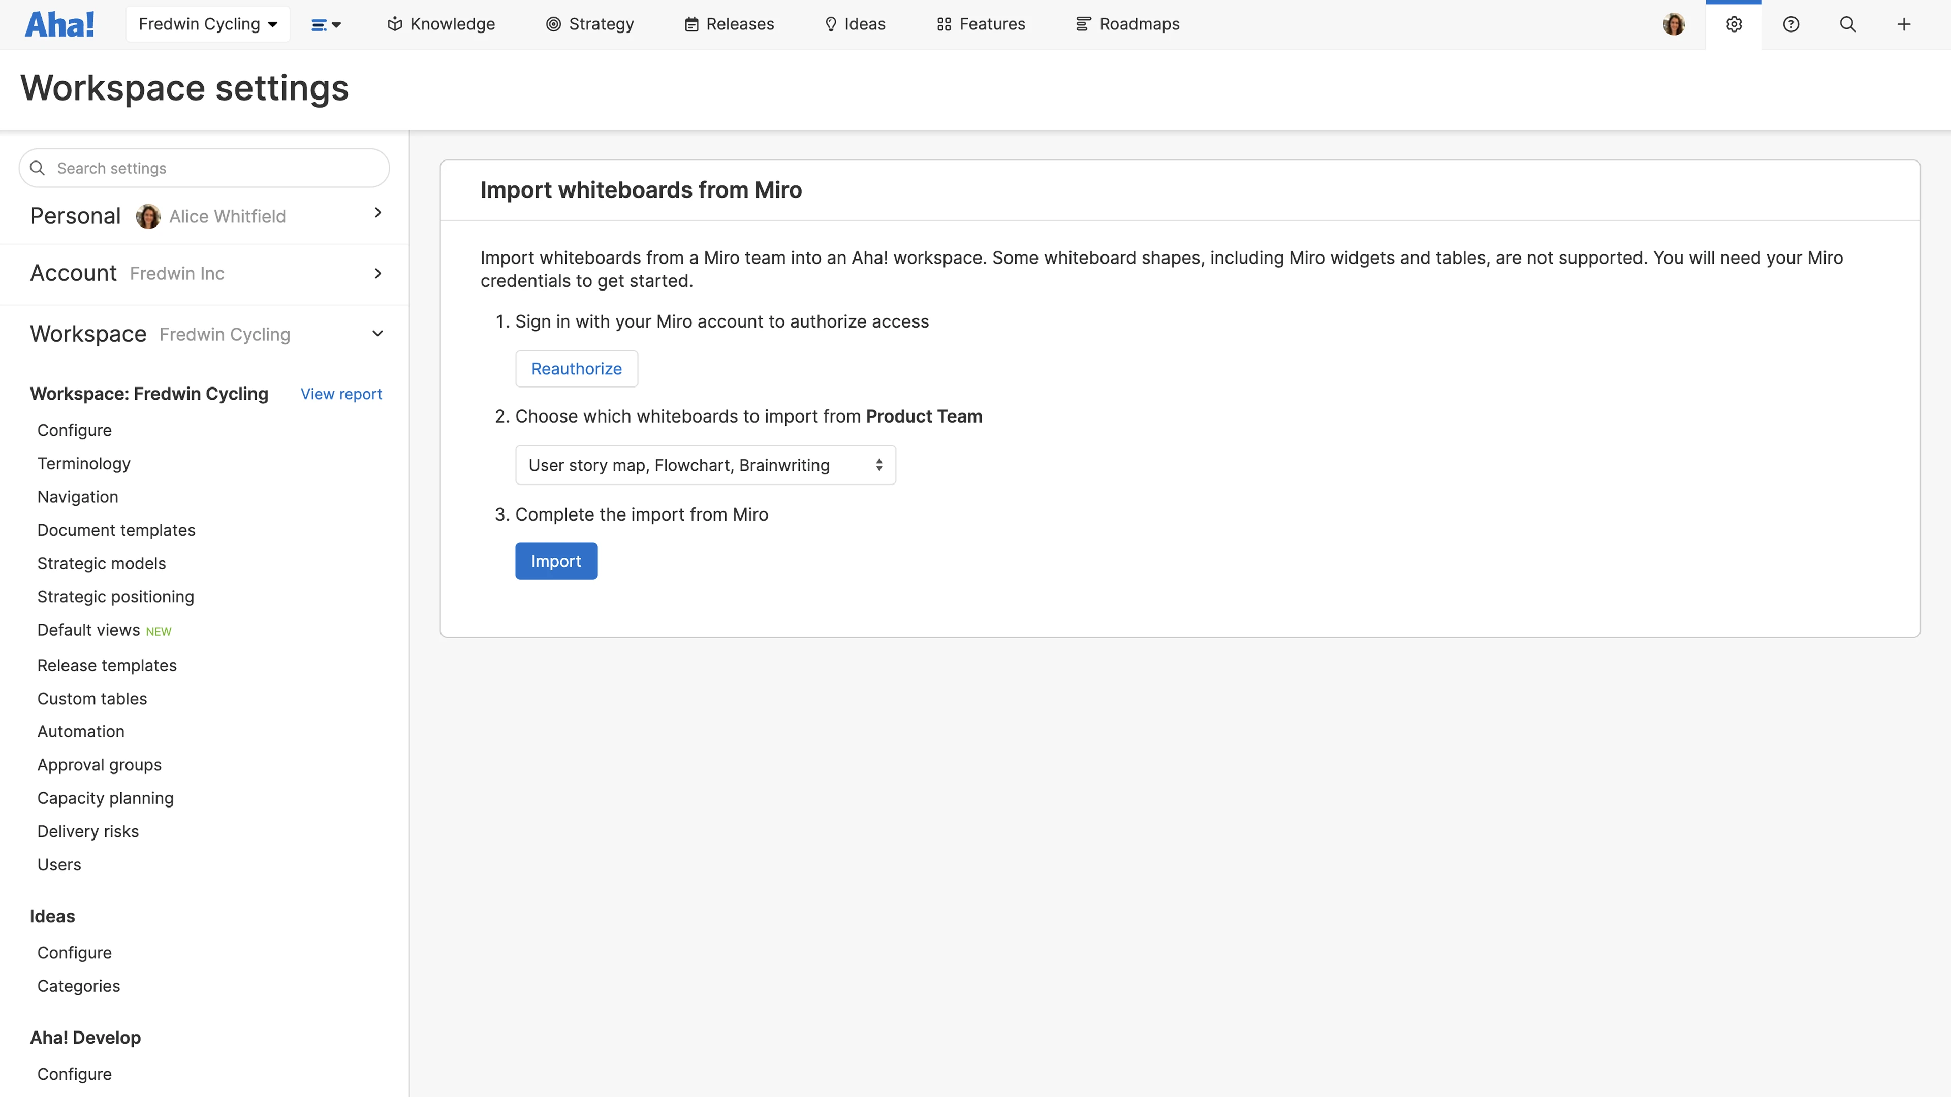Open the Roadmaps navigation item
Viewport: 1951px width, 1097px height.
1128,24
